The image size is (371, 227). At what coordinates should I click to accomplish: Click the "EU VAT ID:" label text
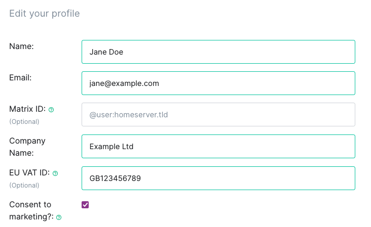pyautogui.click(x=29, y=173)
